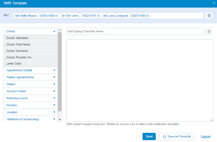
Task: Click Cancel link
Action: pos(205,136)
